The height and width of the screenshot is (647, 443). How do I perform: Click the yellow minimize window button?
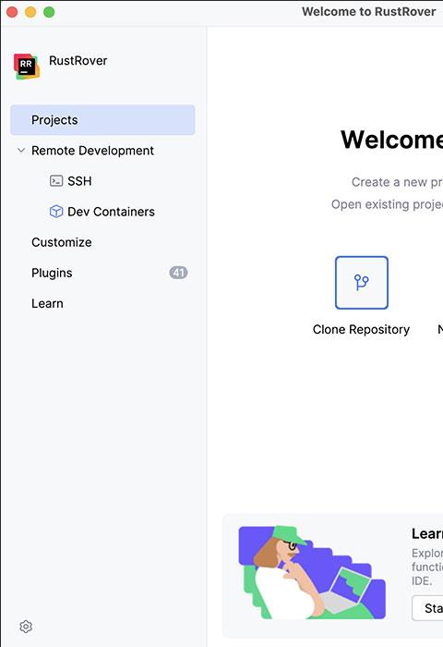click(30, 12)
